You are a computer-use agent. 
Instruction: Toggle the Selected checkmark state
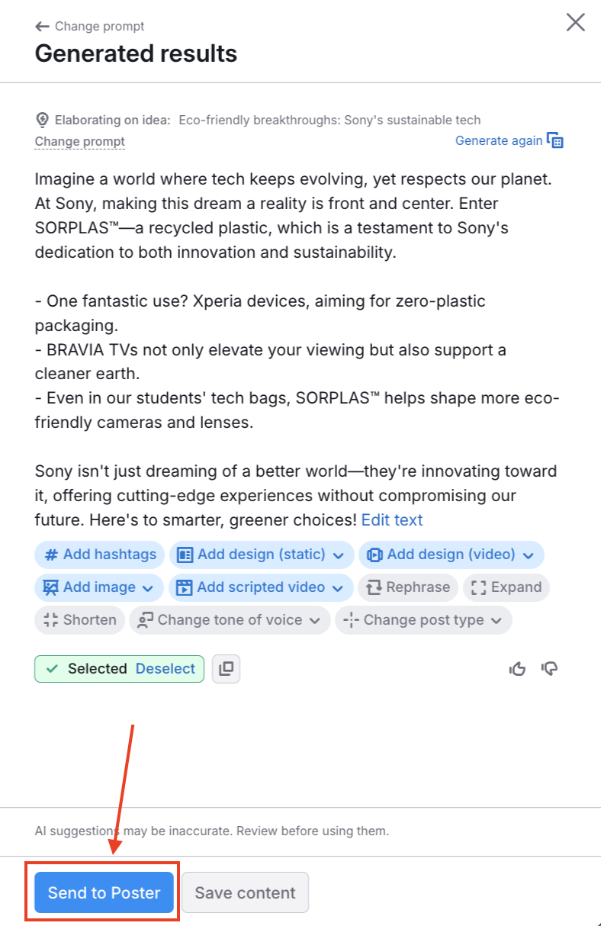coord(51,668)
